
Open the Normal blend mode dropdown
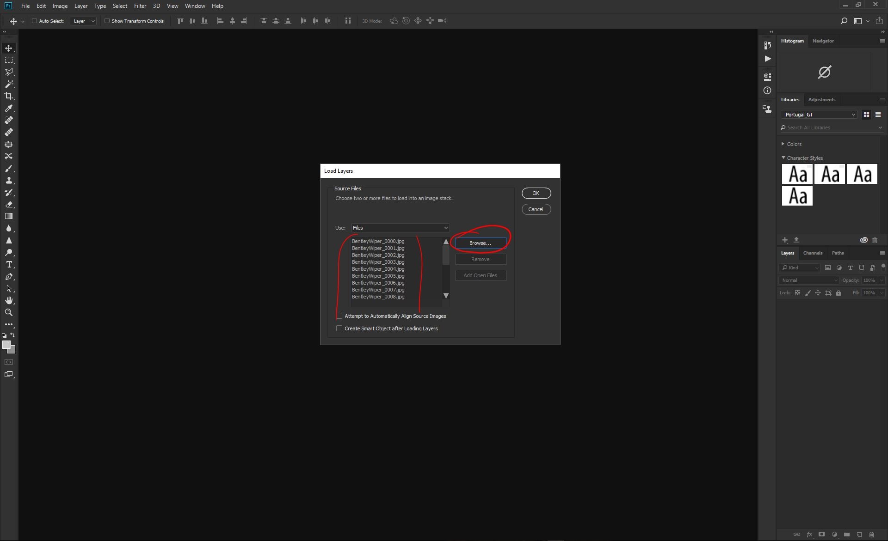[808, 280]
